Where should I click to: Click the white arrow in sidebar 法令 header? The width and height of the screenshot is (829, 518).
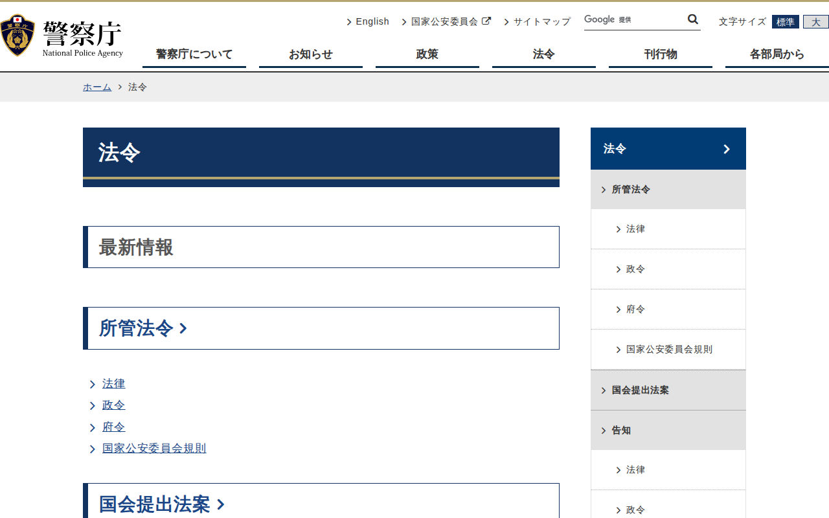click(x=727, y=149)
